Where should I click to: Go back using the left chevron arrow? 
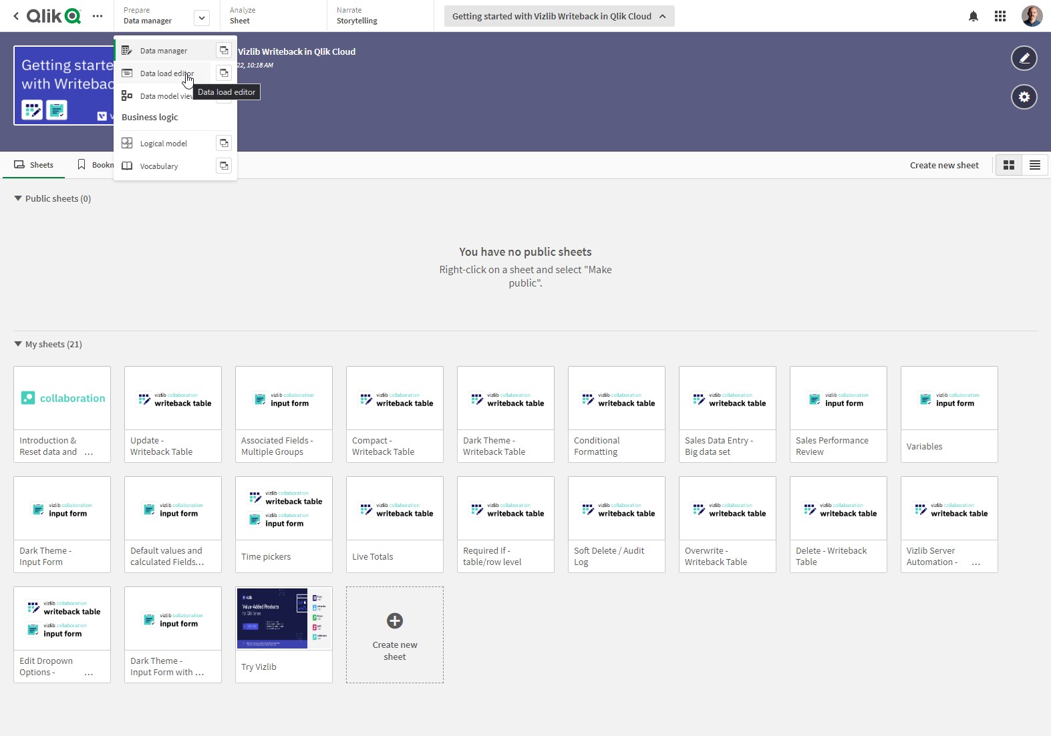pyautogui.click(x=16, y=16)
